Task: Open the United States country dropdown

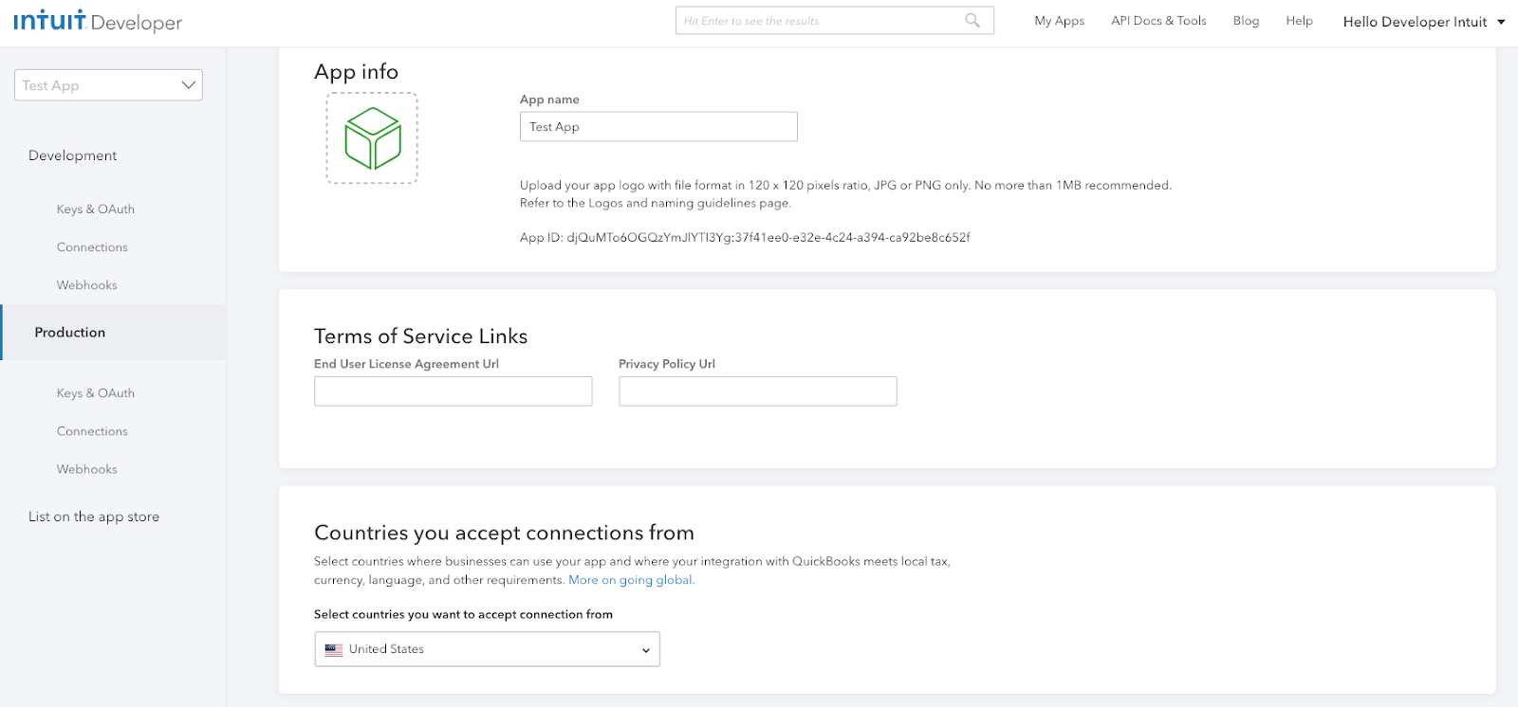Action: pyautogui.click(x=487, y=649)
